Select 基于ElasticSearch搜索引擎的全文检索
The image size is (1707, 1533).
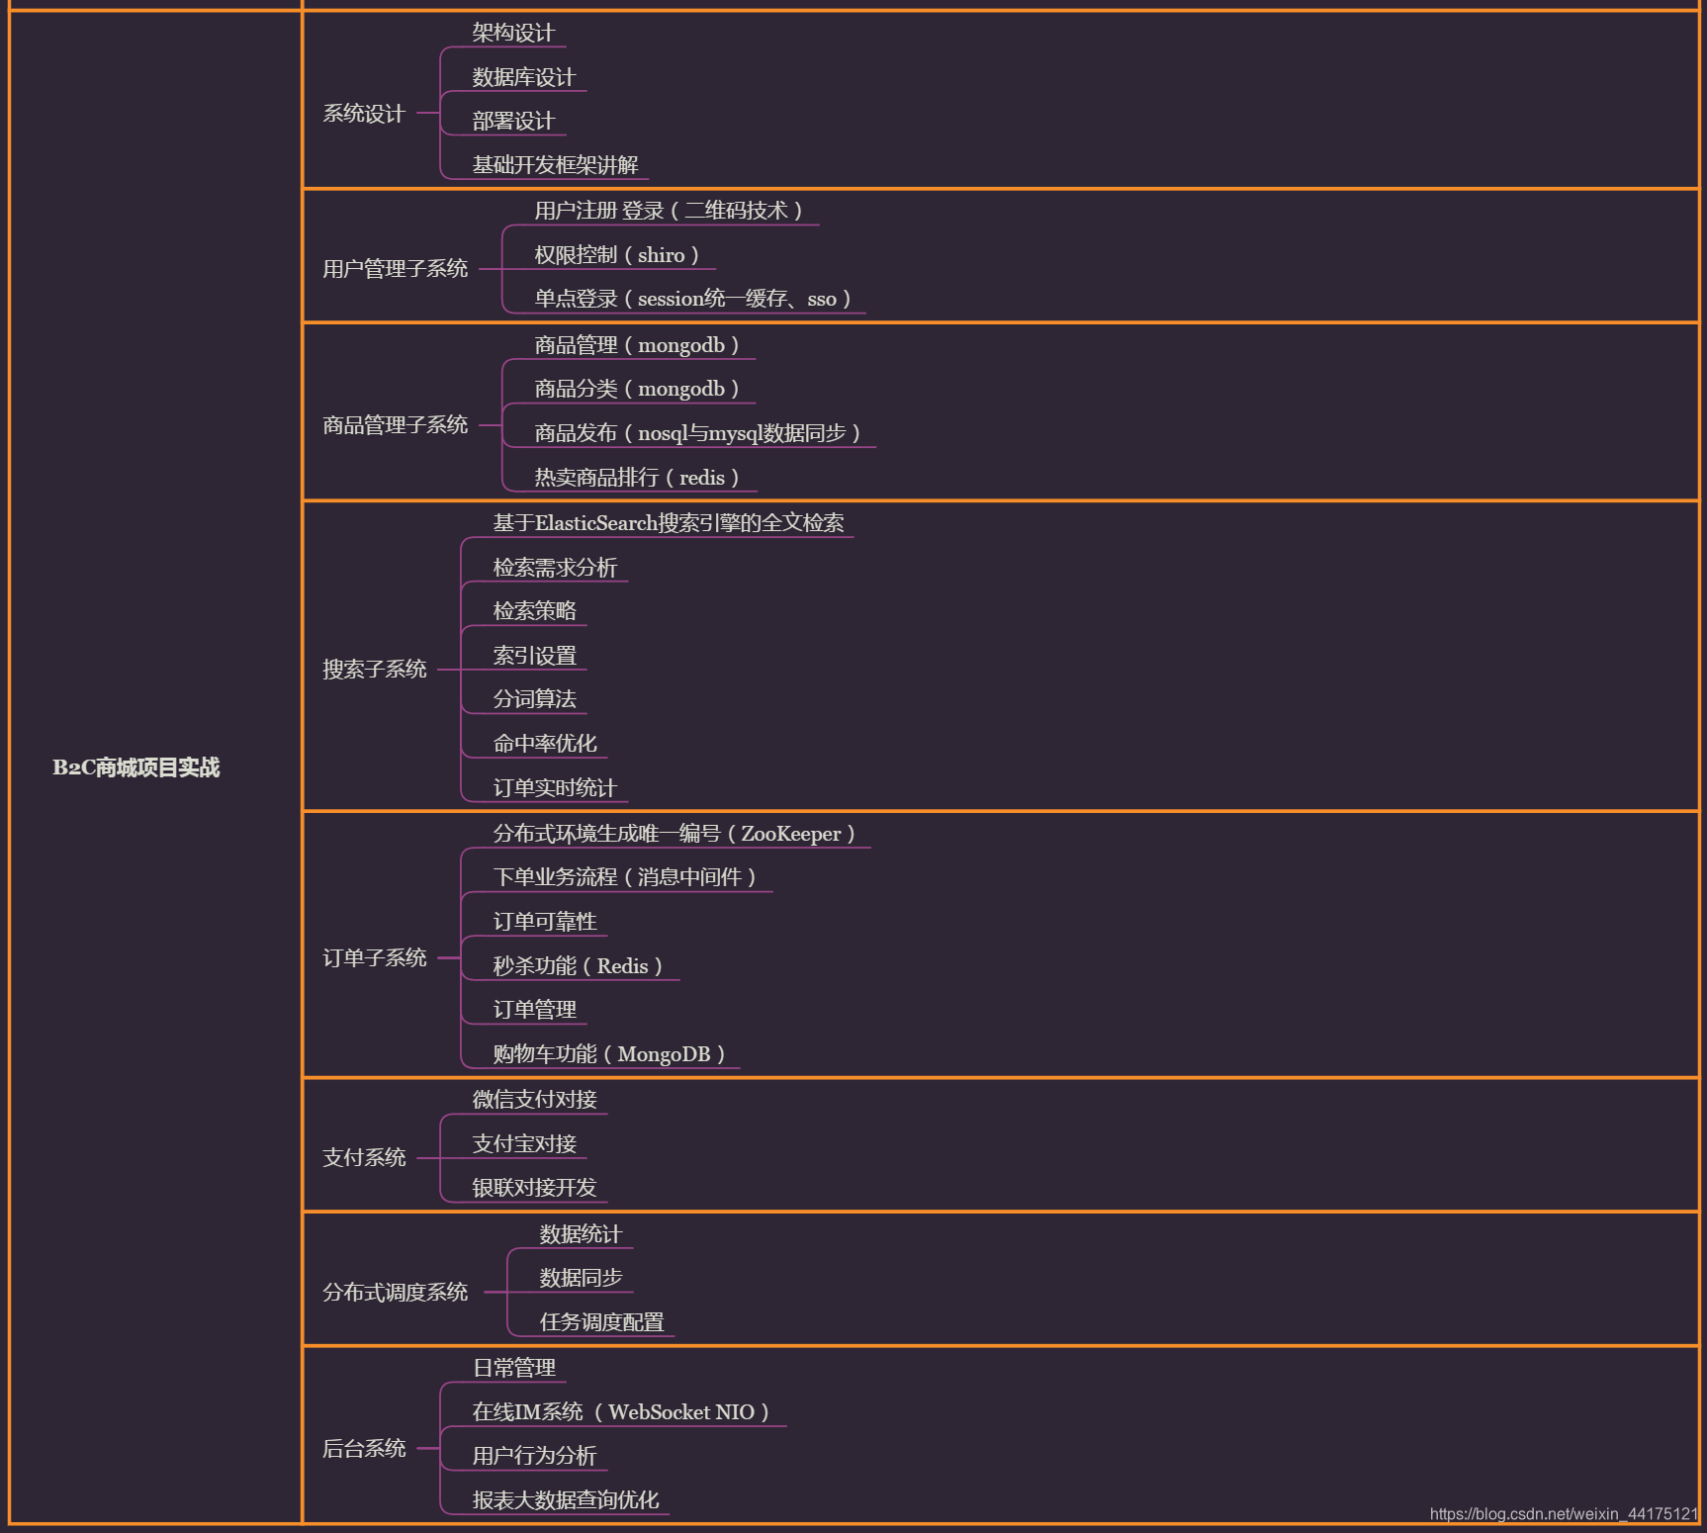tap(669, 523)
